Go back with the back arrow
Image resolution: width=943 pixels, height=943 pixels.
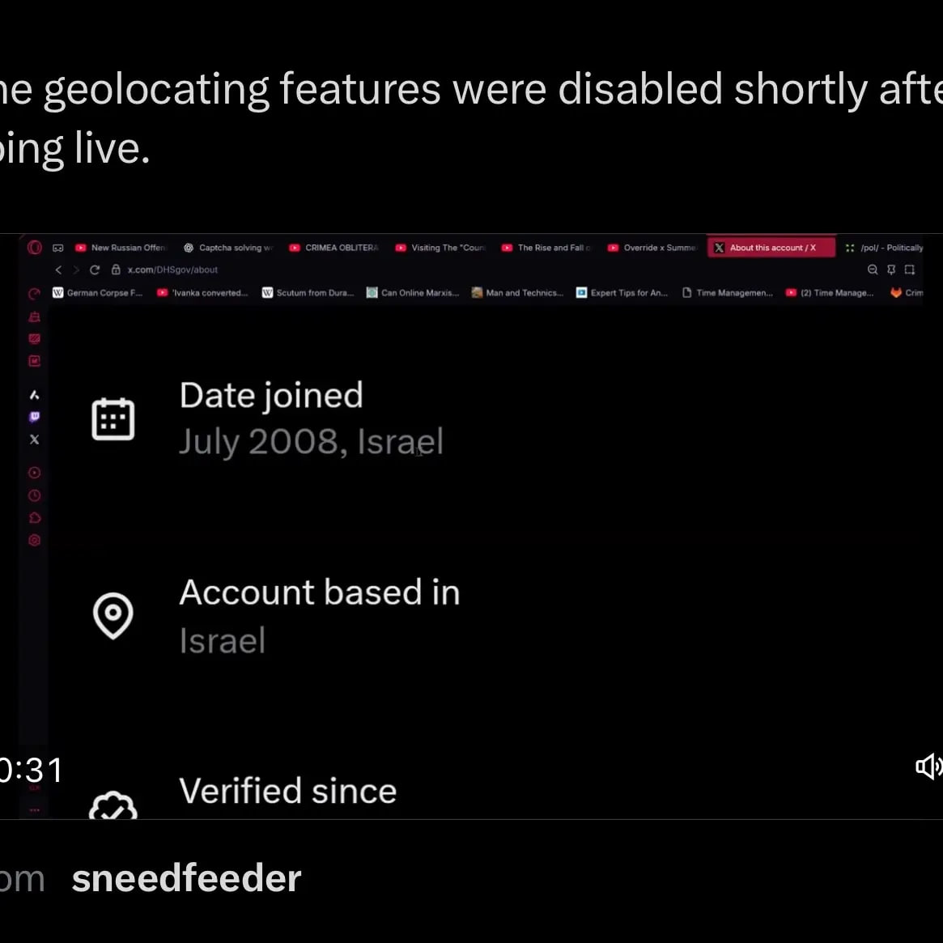coord(58,270)
